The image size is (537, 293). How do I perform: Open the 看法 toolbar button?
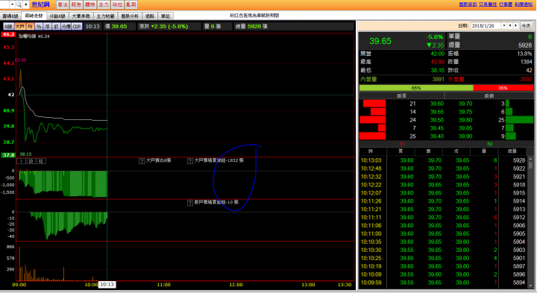63,4
